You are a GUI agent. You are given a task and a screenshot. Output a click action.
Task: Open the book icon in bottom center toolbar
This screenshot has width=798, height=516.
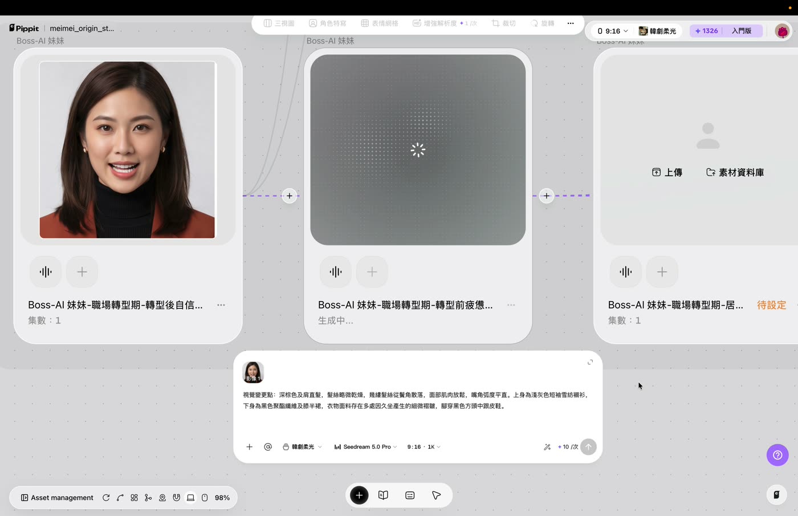383,495
